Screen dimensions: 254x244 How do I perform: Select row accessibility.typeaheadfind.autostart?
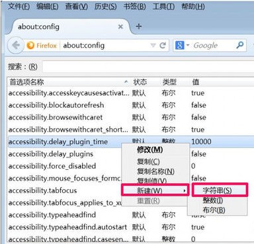click(x=131, y=227)
